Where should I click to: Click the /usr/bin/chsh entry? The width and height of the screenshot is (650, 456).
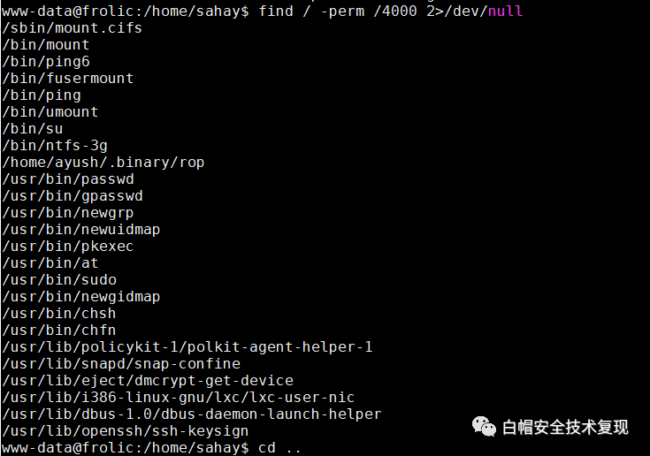pos(59,314)
